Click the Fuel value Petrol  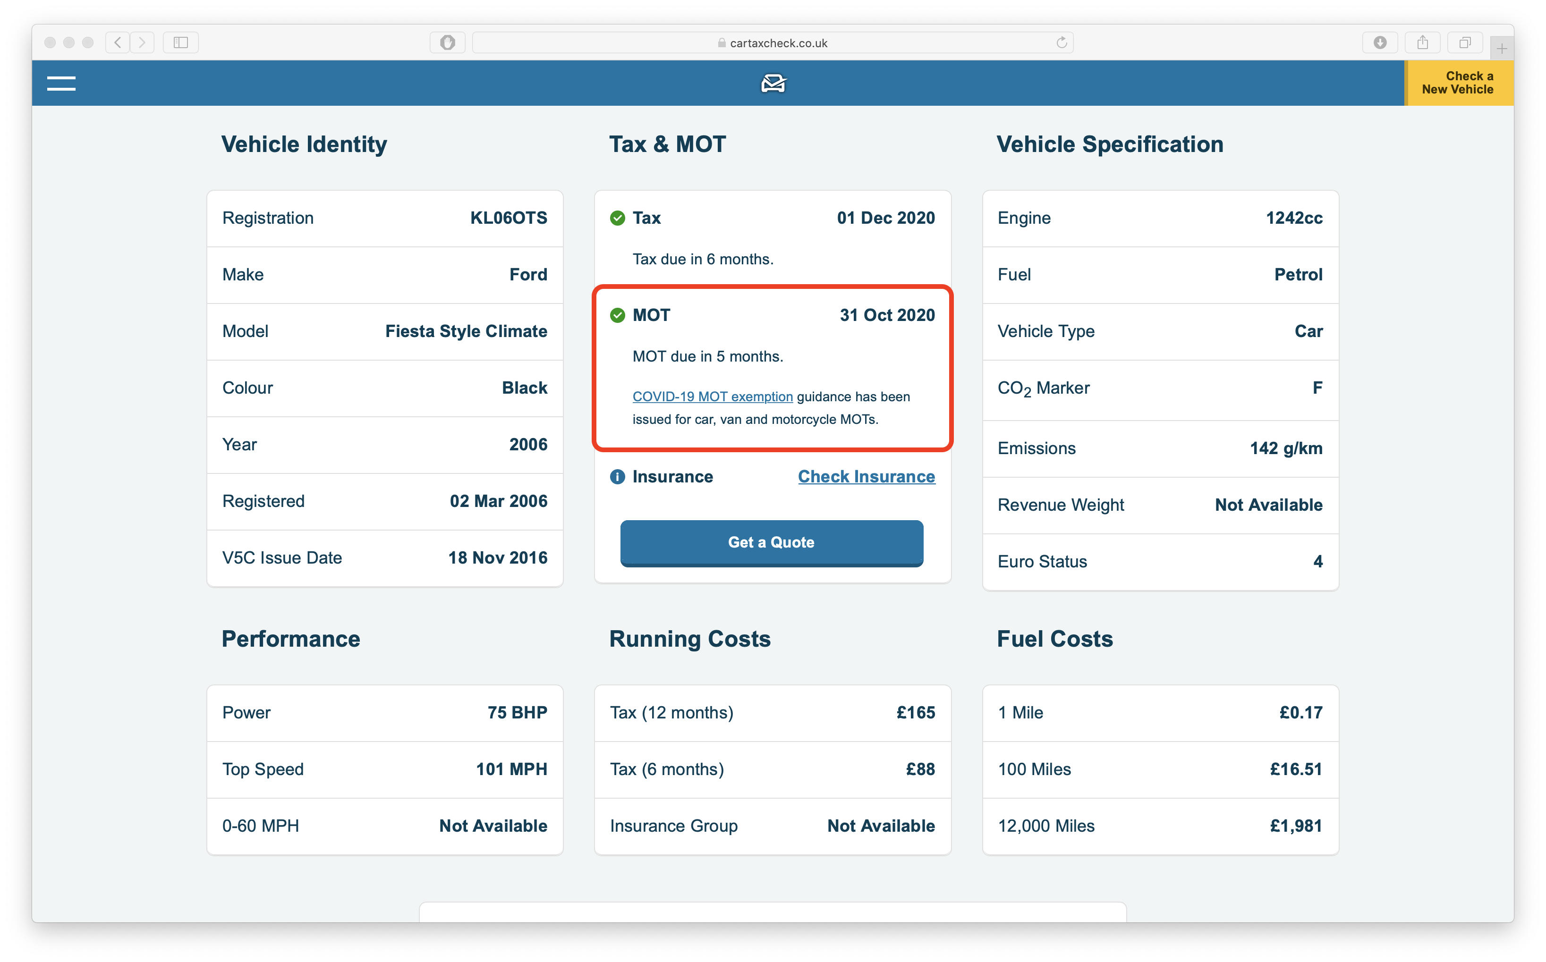tap(1299, 275)
